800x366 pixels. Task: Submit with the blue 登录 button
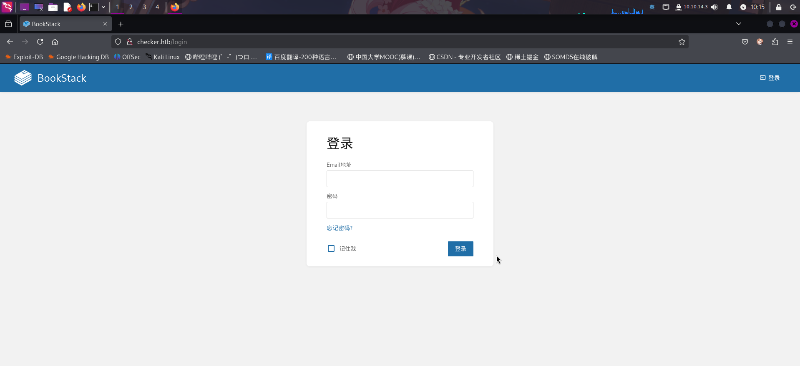(x=460, y=249)
